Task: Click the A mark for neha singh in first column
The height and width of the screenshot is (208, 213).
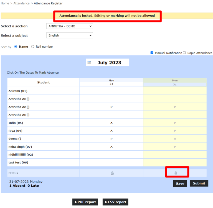Action: tap(111, 147)
